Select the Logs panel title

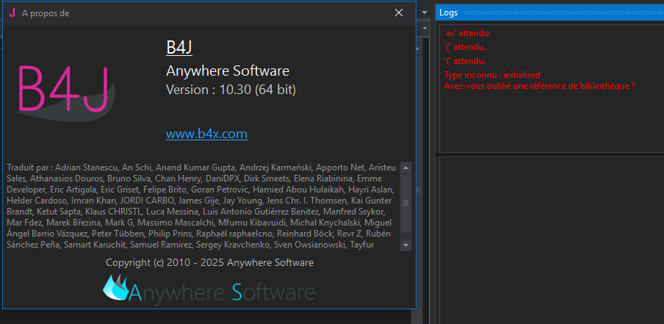click(x=449, y=12)
